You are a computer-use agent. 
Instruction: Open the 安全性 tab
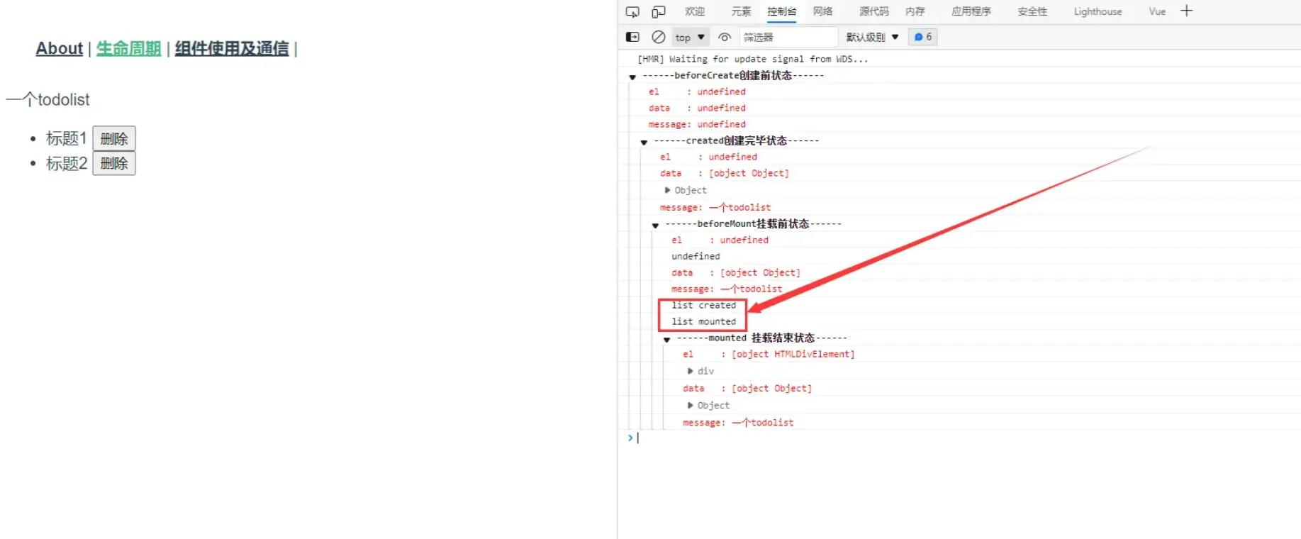[1032, 11]
